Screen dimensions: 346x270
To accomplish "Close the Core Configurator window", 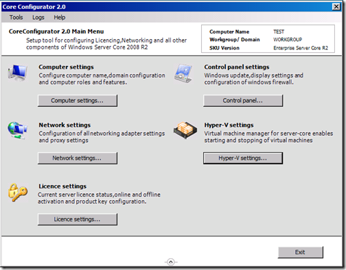I will [336, 7].
